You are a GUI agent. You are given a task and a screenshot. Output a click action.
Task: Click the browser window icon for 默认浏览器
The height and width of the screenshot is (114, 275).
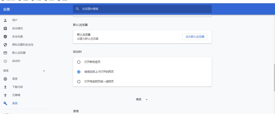[5, 53]
